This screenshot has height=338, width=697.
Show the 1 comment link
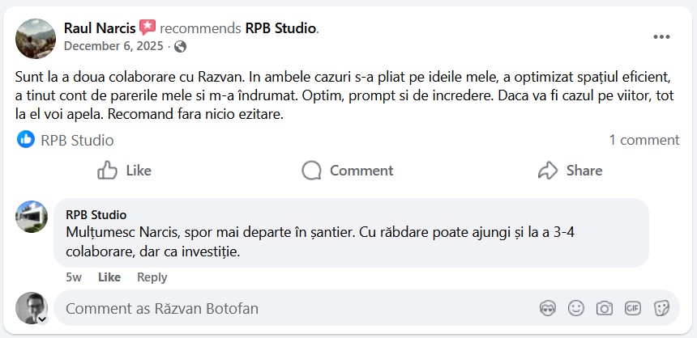(x=644, y=140)
